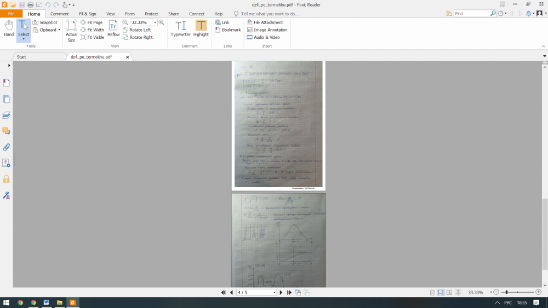Switch to continuous page view mode
This screenshot has width=548, height=308.
click(x=441, y=292)
